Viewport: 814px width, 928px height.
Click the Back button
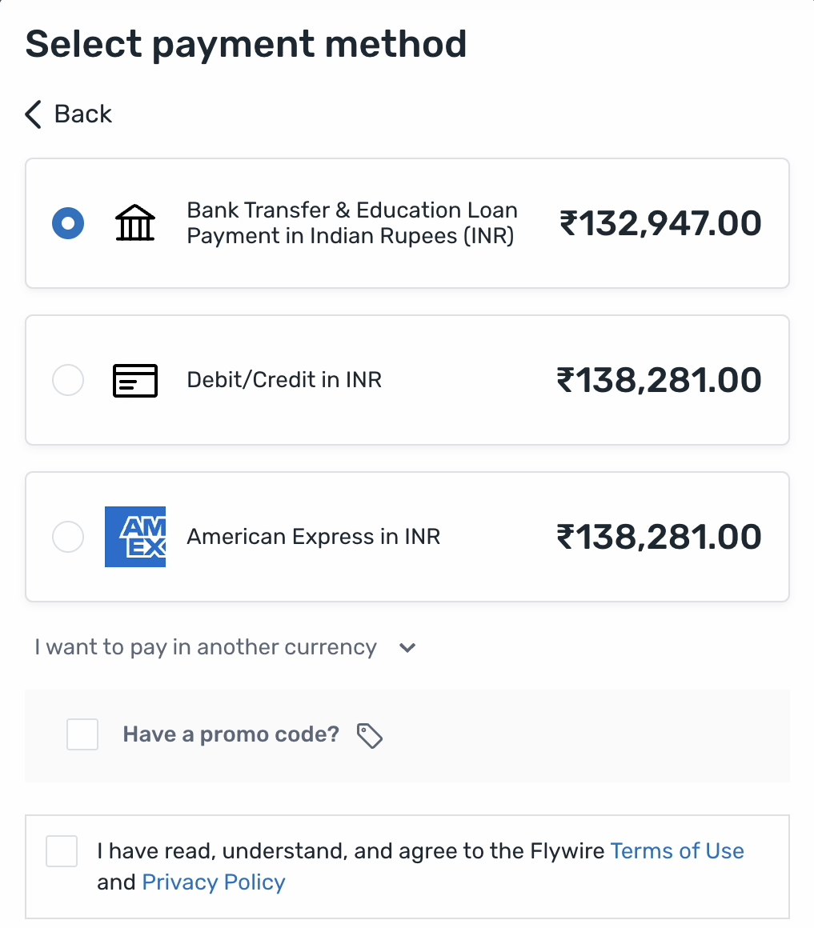click(x=68, y=114)
